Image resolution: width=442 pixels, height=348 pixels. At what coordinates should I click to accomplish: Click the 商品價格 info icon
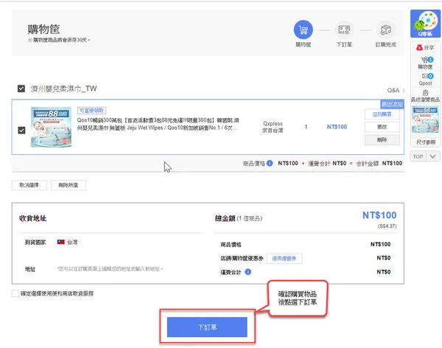[270, 163]
